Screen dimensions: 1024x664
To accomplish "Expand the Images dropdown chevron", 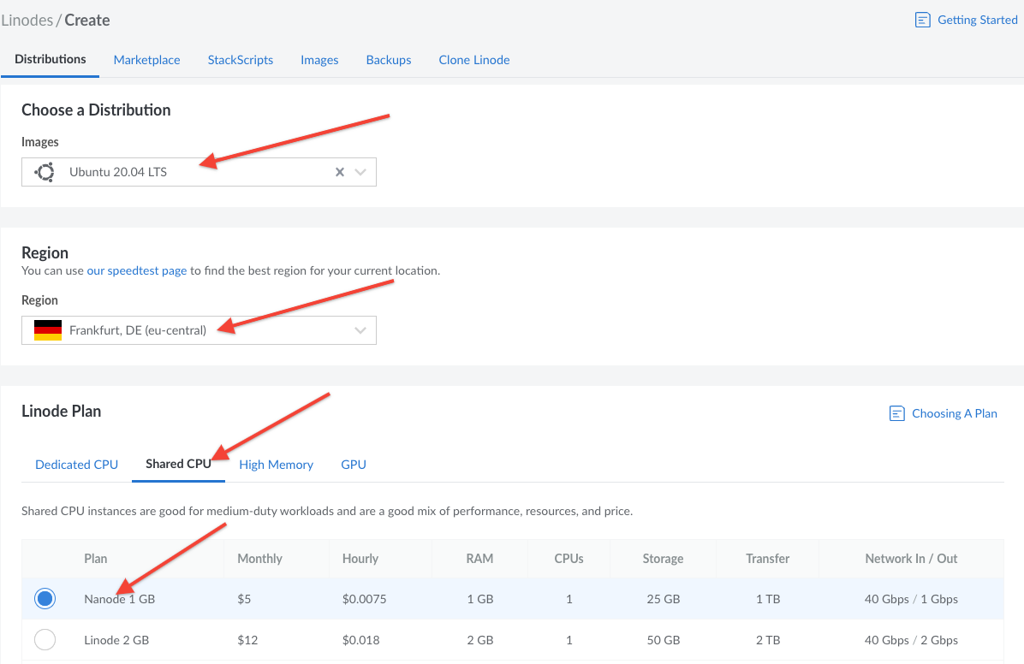I will pyautogui.click(x=360, y=172).
